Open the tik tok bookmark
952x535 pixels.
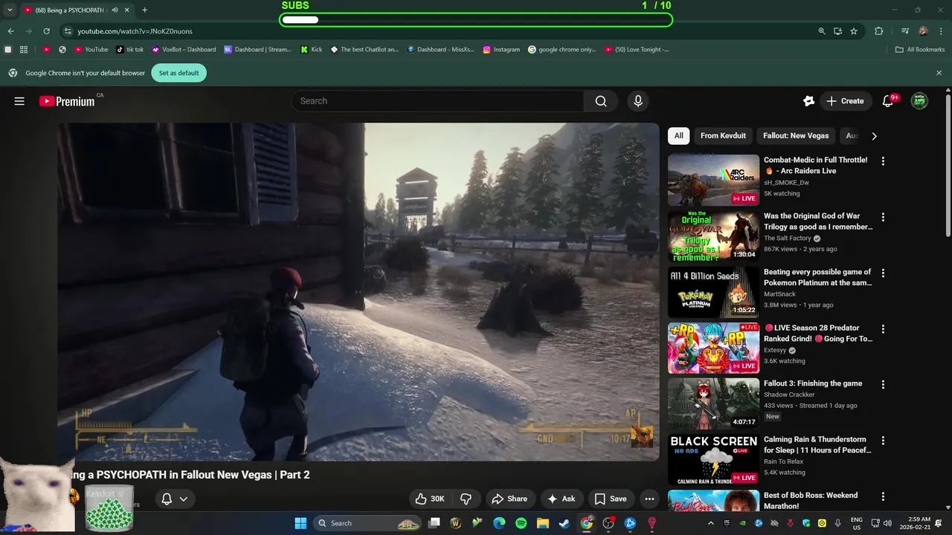point(130,50)
